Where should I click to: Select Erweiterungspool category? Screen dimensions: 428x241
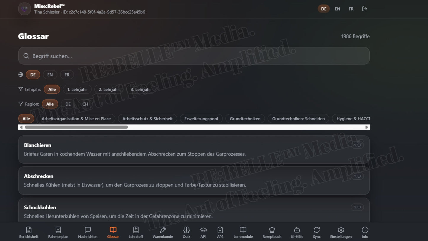pos(201,119)
